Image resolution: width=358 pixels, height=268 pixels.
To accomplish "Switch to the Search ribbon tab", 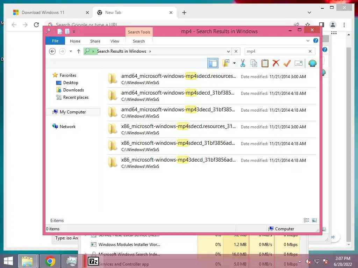I will tap(139, 41).
